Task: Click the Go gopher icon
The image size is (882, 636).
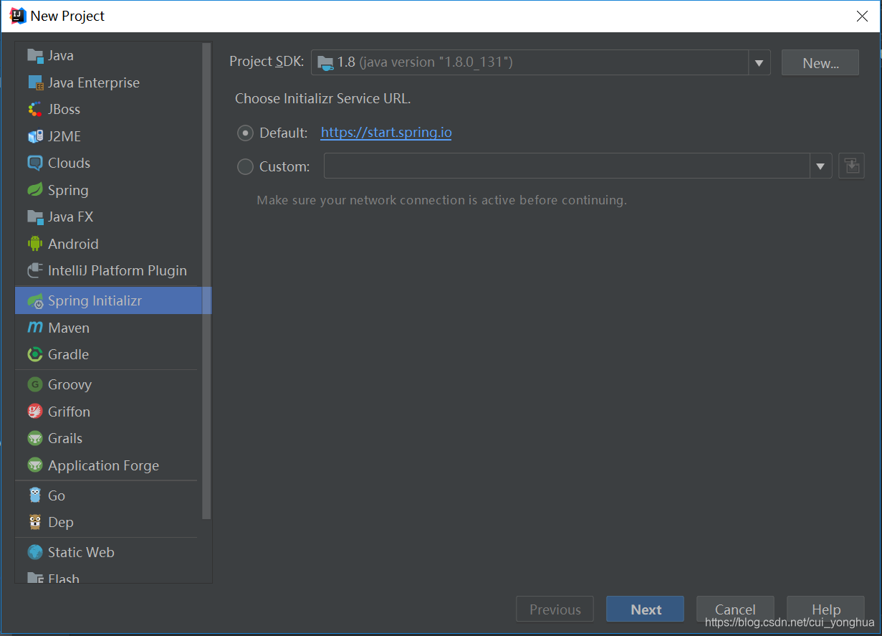Action: click(x=35, y=495)
